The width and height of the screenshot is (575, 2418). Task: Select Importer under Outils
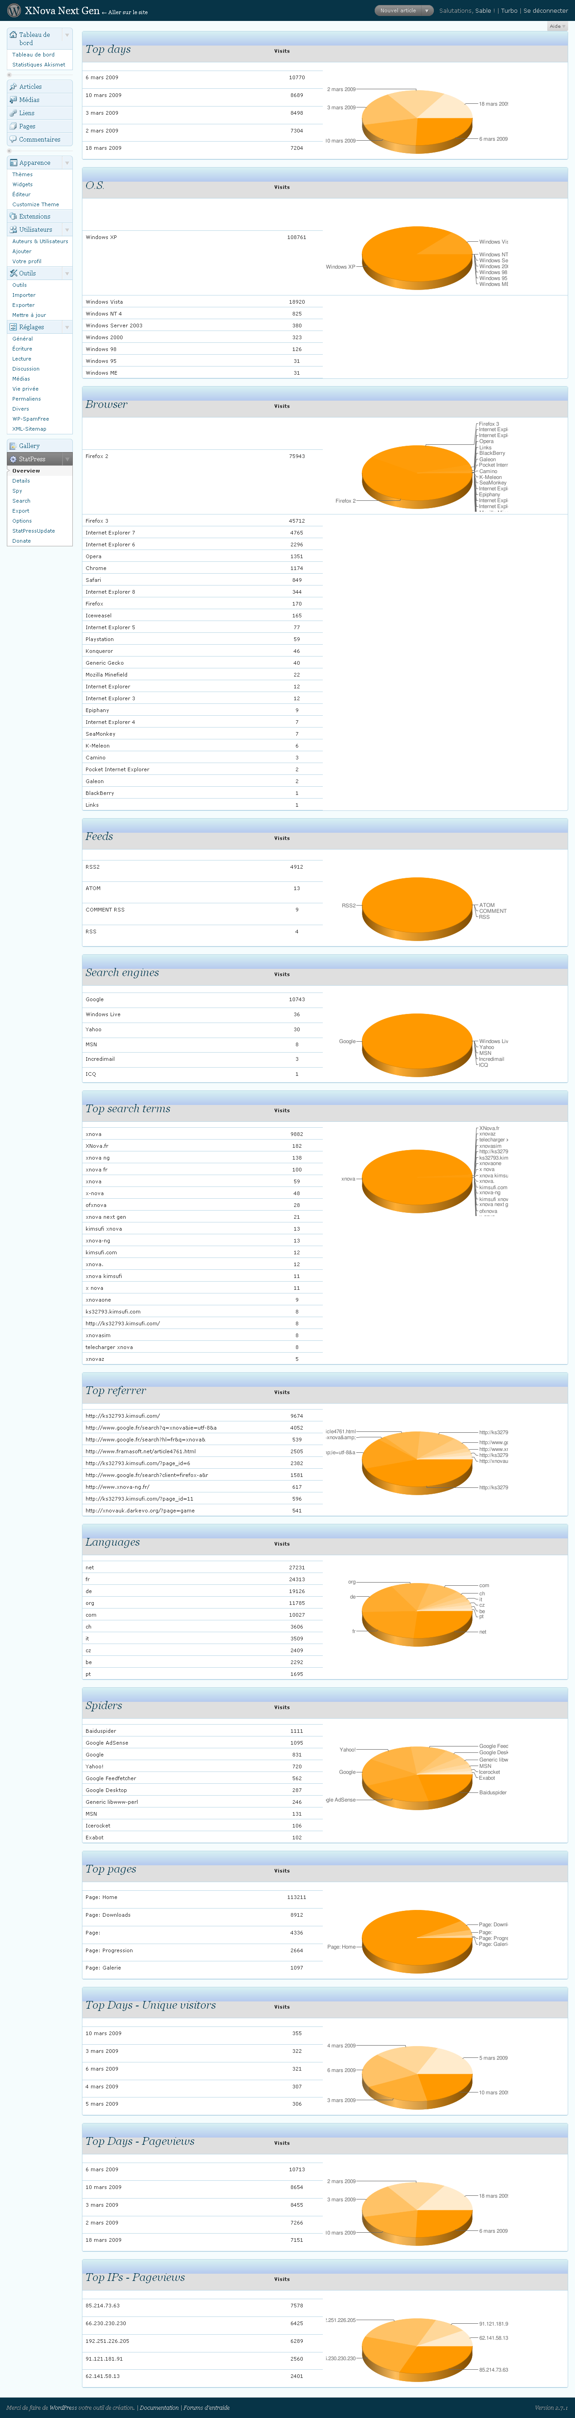point(24,295)
